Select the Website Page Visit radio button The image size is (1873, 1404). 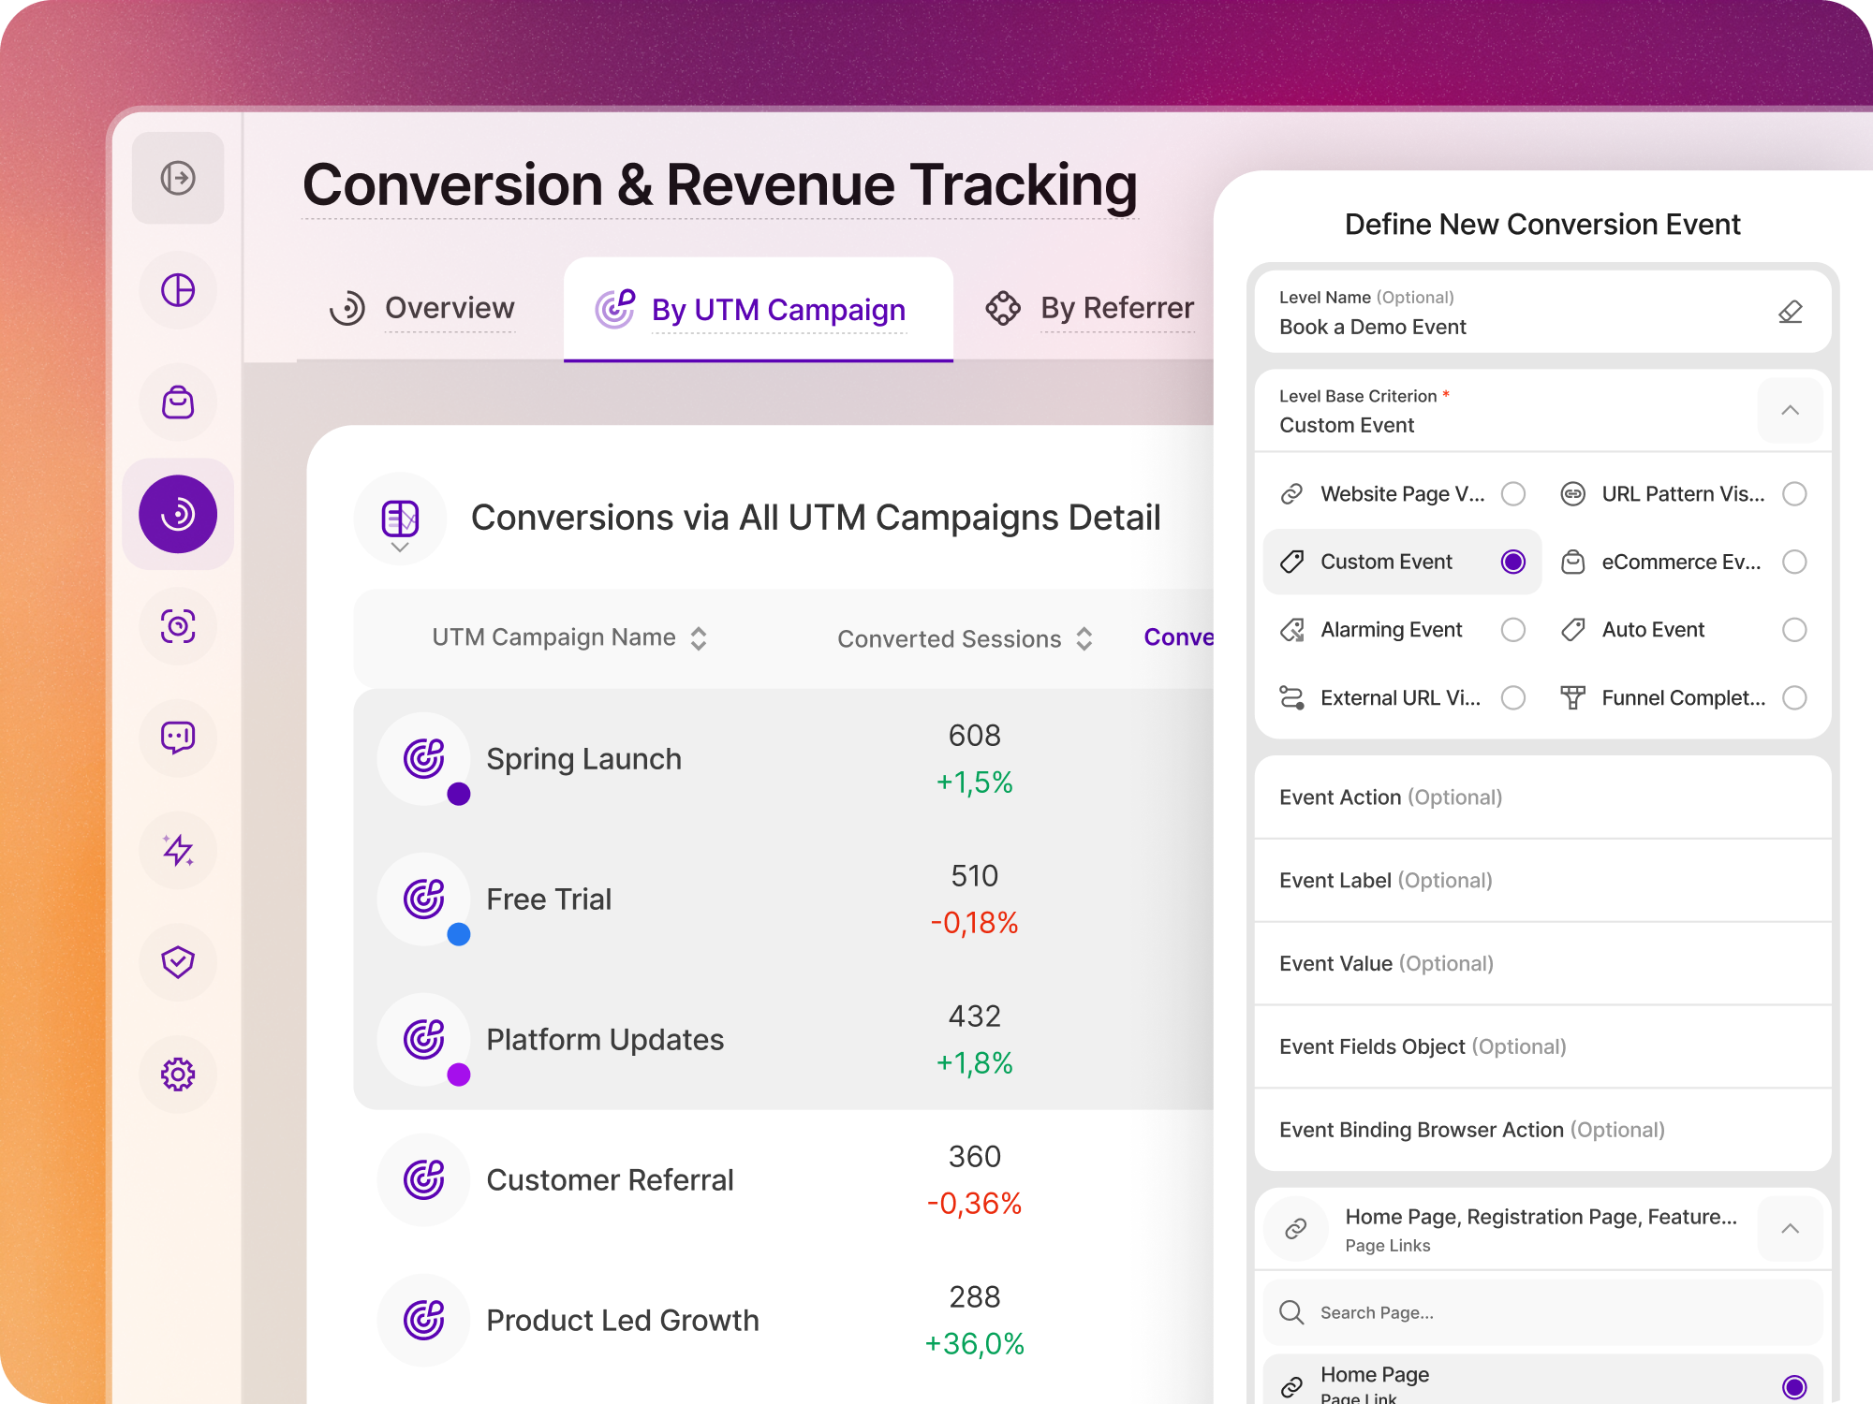click(x=1513, y=494)
